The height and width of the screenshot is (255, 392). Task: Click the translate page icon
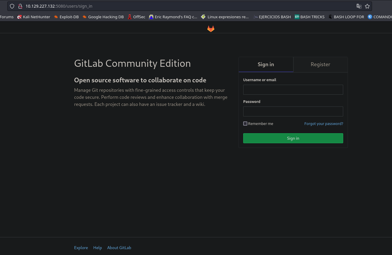coord(359,6)
